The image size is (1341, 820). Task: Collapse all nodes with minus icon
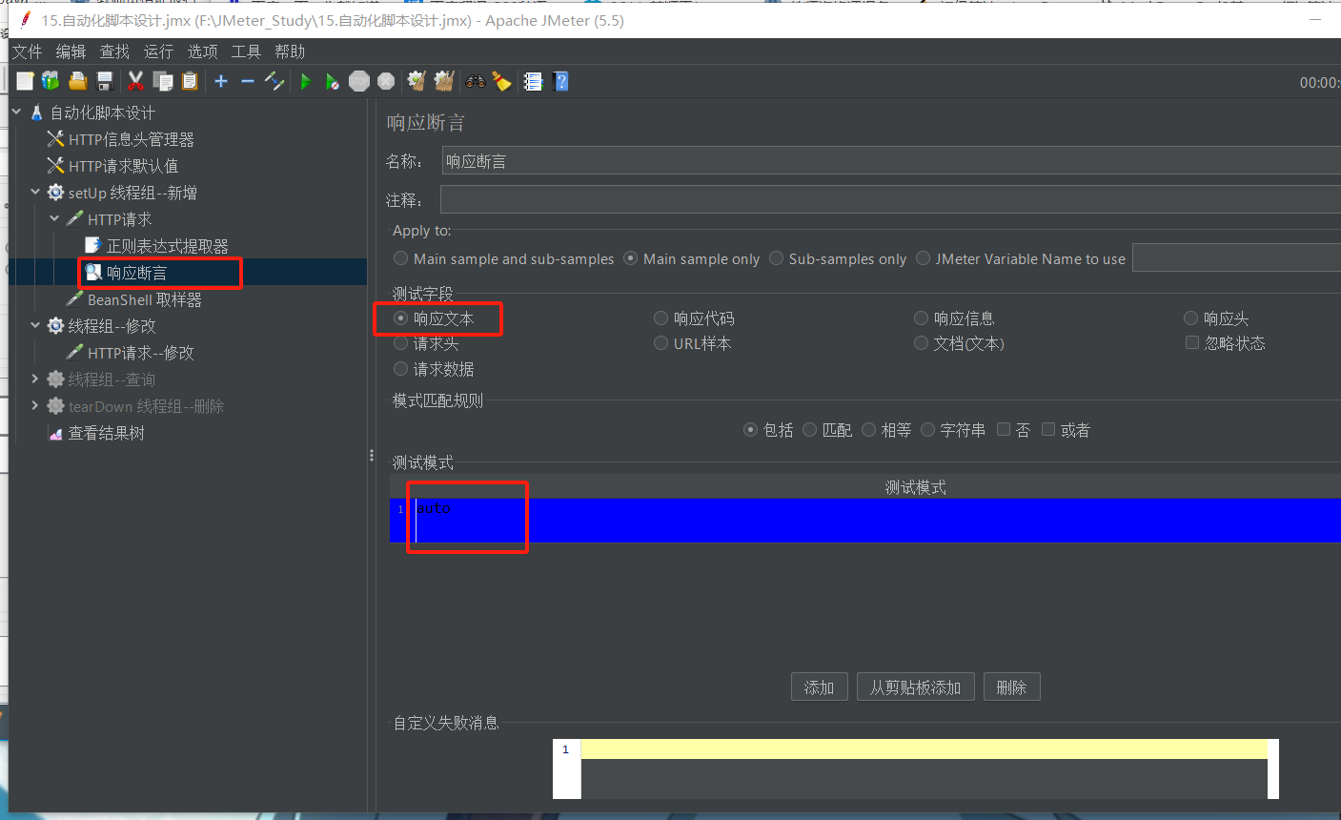[x=248, y=82]
